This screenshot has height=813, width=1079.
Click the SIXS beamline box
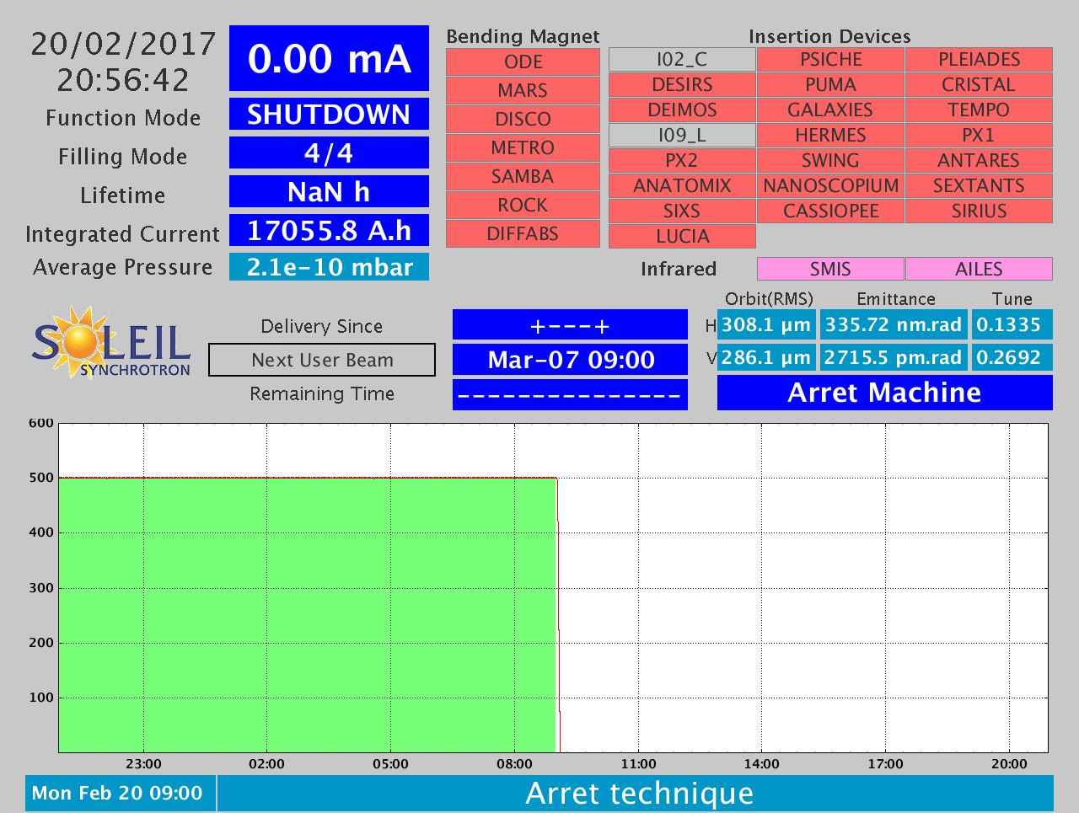(682, 211)
